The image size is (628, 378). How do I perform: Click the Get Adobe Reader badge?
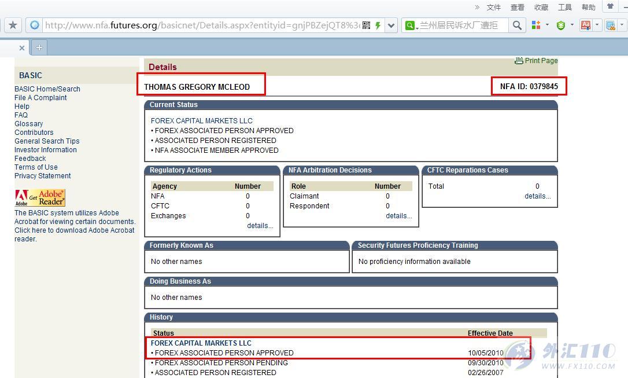40,197
